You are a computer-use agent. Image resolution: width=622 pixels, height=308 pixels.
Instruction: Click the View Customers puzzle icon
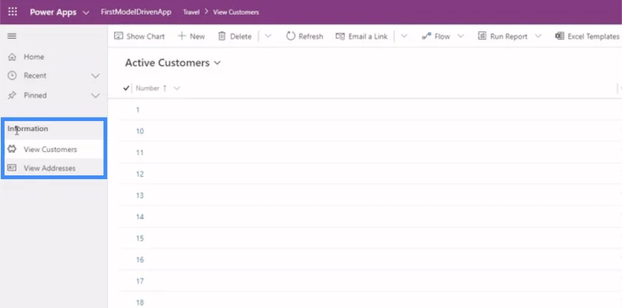(12, 149)
